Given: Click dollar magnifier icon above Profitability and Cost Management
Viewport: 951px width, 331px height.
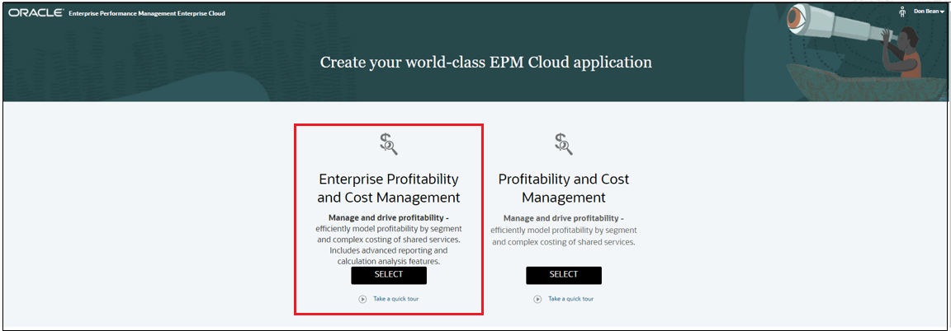Looking at the screenshot, I should tap(564, 145).
